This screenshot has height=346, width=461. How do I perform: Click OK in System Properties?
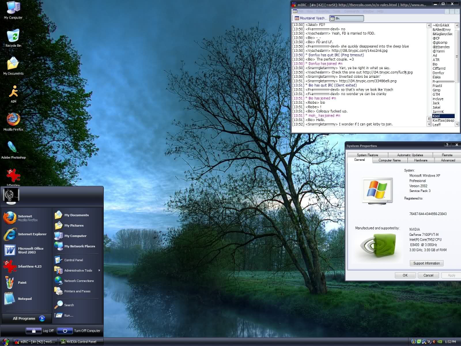405,276
